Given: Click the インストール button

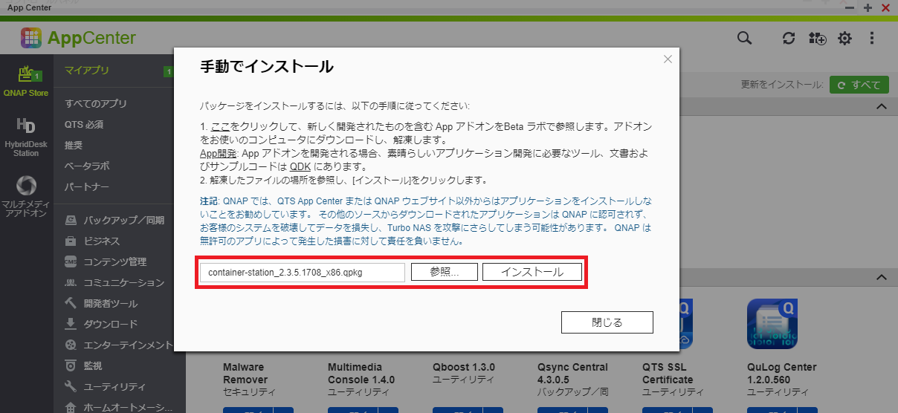Looking at the screenshot, I should coord(532,272).
